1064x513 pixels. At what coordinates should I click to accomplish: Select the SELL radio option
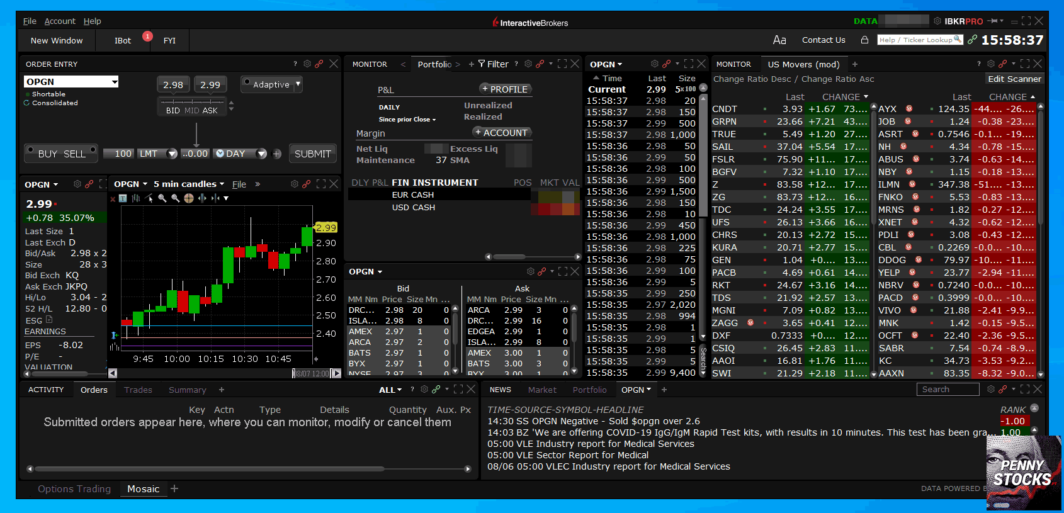pos(93,150)
